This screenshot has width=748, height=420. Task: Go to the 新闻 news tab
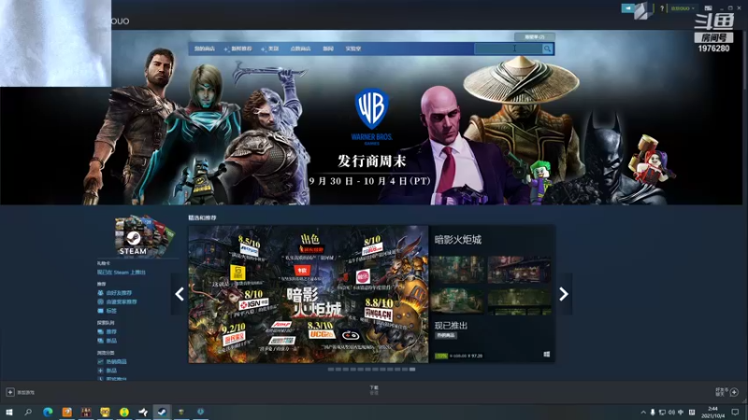(x=328, y=49)
